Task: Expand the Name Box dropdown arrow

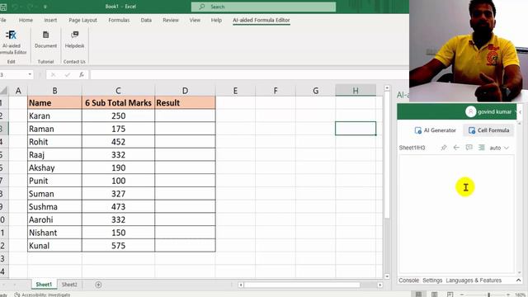Action: coord(30,74)
